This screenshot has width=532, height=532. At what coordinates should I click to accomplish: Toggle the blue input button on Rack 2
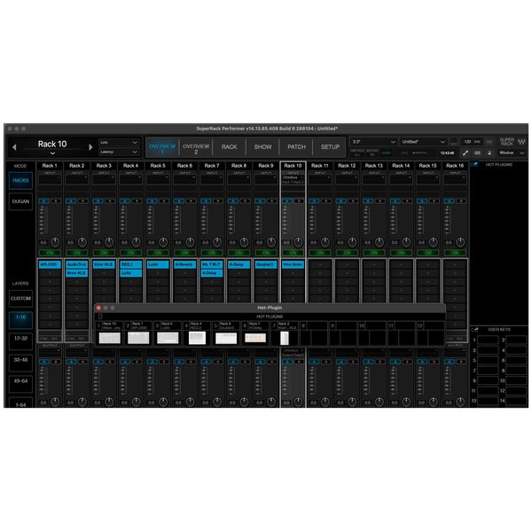tap(71, 201)
